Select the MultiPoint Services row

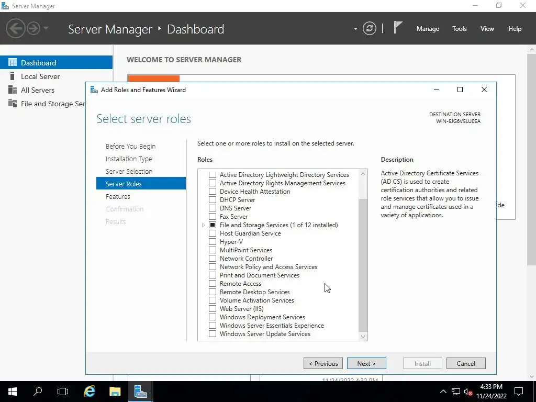(x=246, y=250)
